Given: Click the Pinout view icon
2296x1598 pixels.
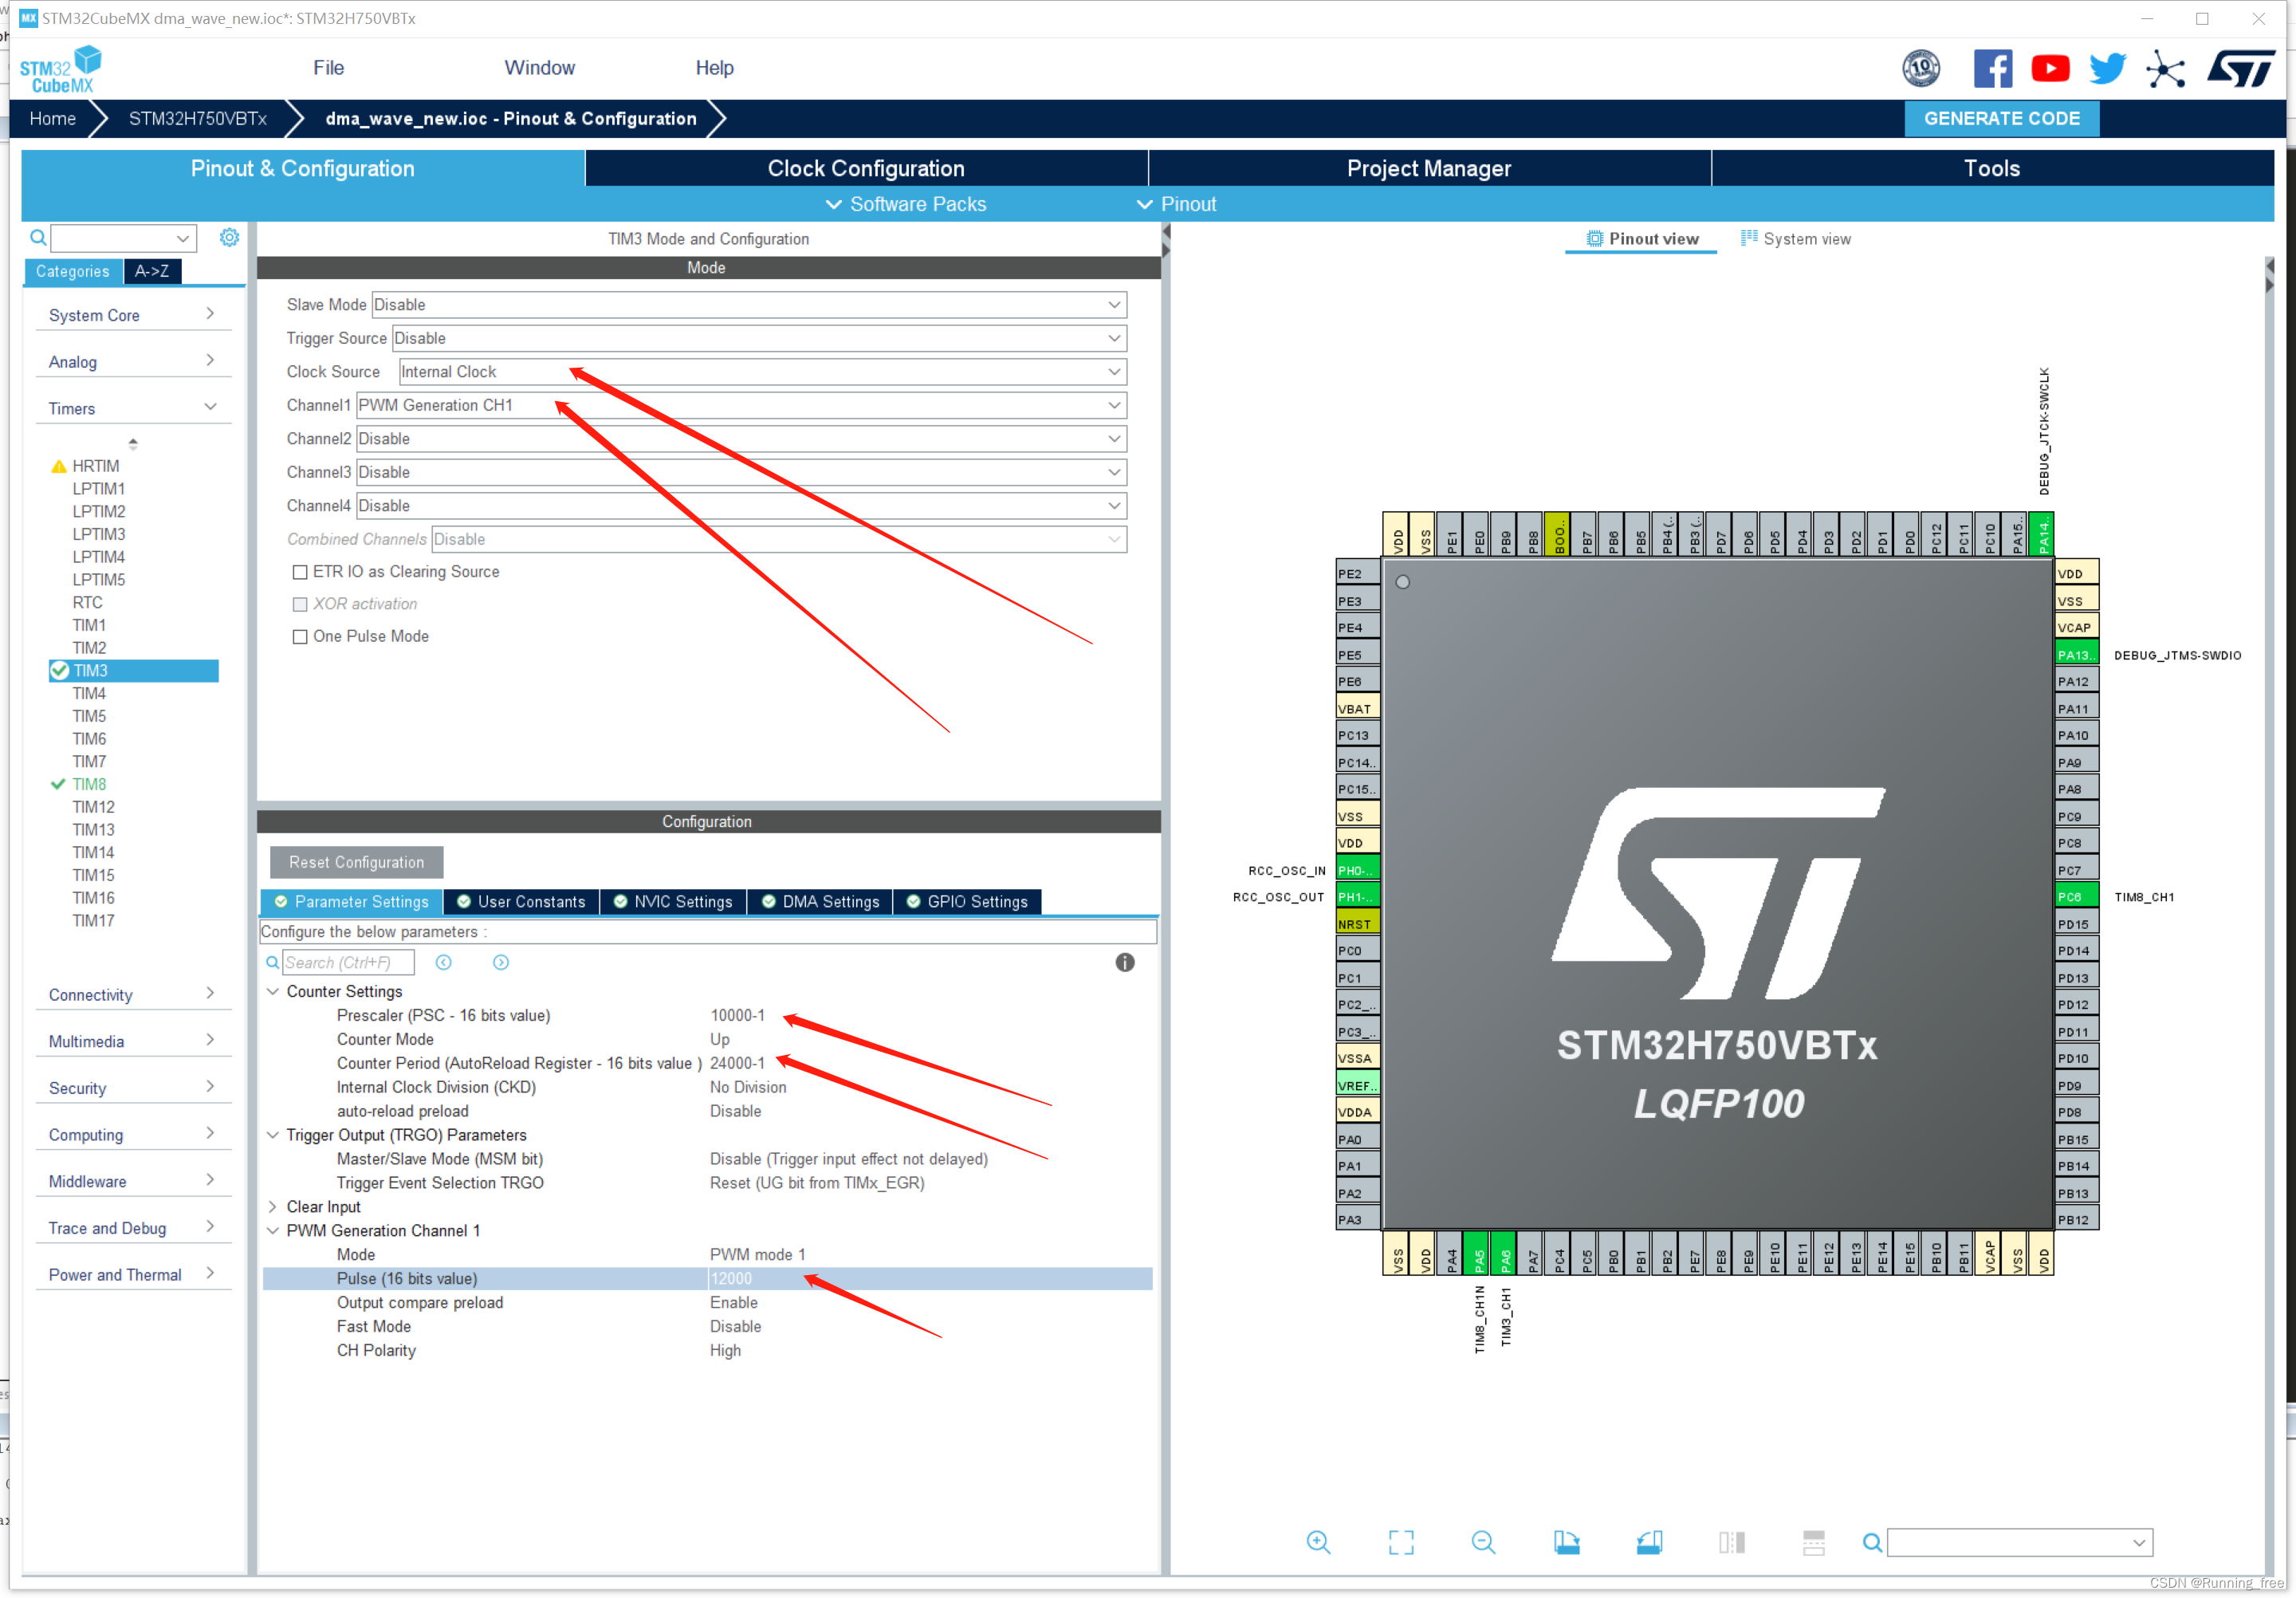Looking at the screenshot, I should pos(1591,238).
